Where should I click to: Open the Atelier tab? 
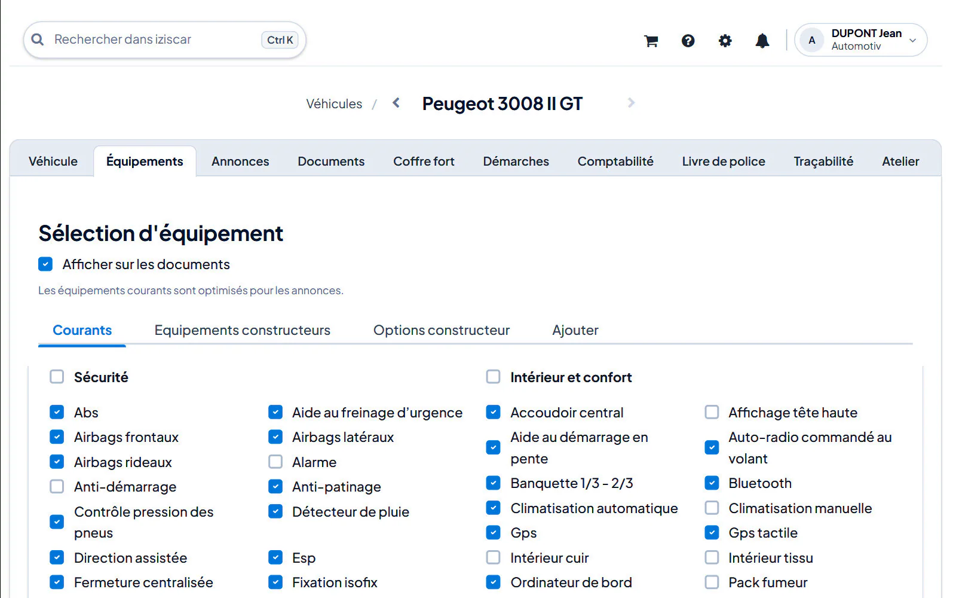tap(900, 161)
